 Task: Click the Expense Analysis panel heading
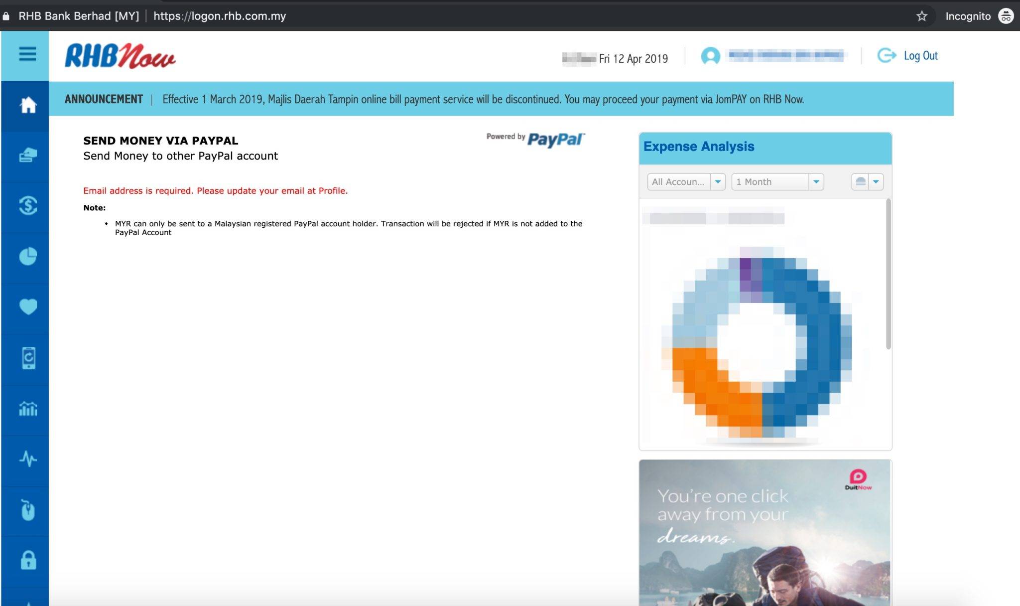tap(699, 146)
